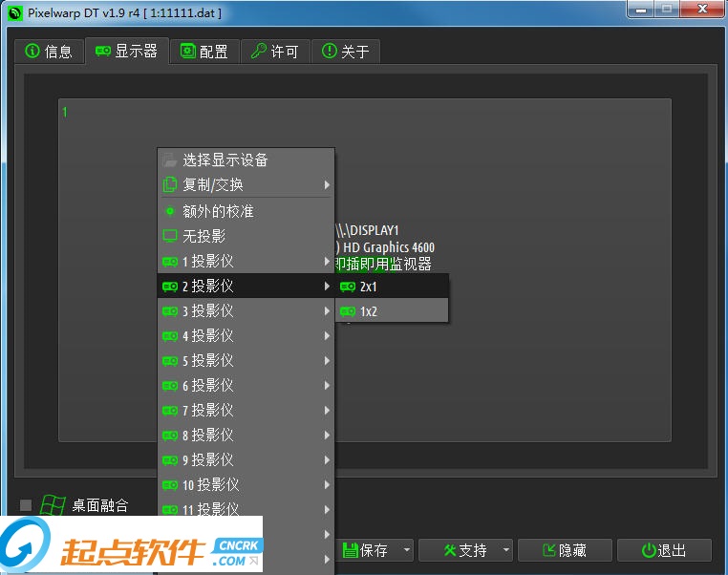Click Windows flag icon near 桌面融合
The image size is (728, 575).
(x=53, y=505)
